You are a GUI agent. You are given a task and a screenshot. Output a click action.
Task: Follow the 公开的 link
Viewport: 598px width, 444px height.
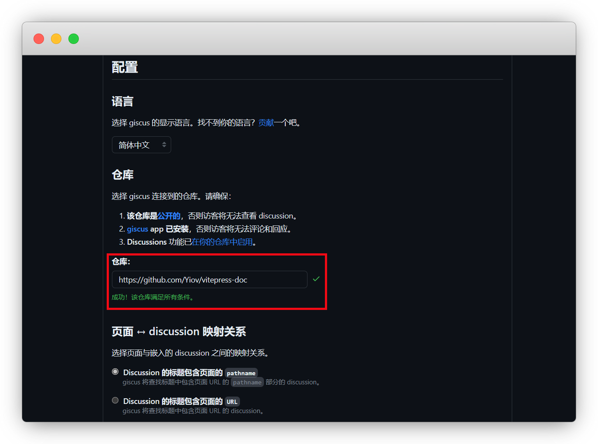[x=169, y=216]
